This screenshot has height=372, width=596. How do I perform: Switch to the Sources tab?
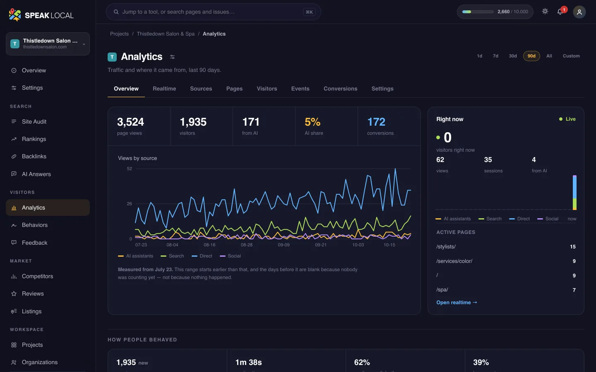coord(201,89)
